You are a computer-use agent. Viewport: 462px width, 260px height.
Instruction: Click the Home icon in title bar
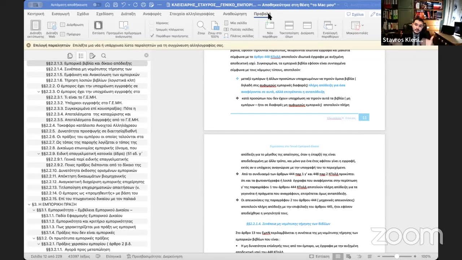(108, 5)
